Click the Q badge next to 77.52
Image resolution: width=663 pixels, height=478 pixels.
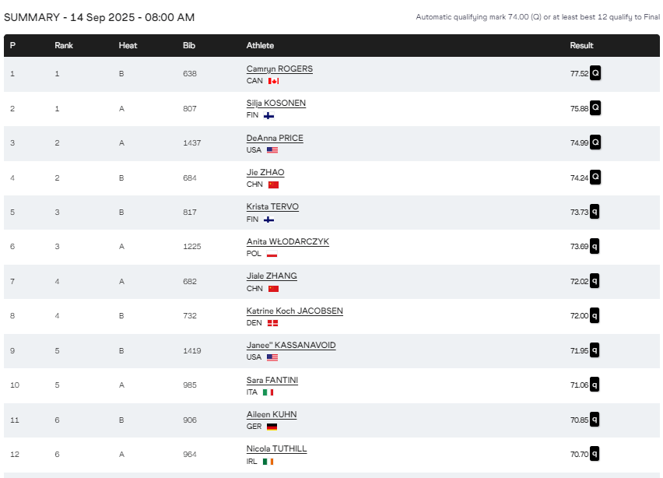click(x=595, y=73)
